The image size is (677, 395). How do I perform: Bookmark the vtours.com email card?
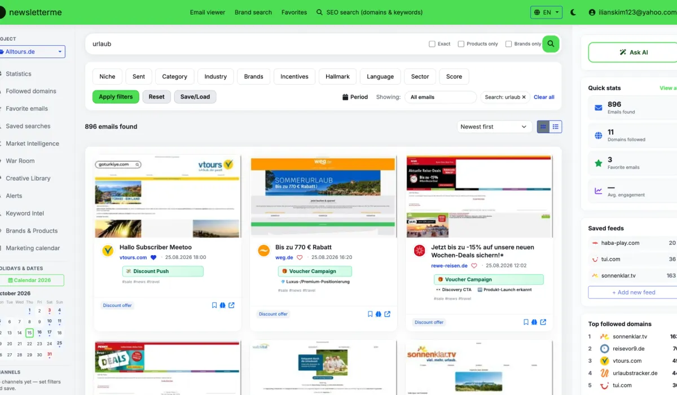[214, 305]
